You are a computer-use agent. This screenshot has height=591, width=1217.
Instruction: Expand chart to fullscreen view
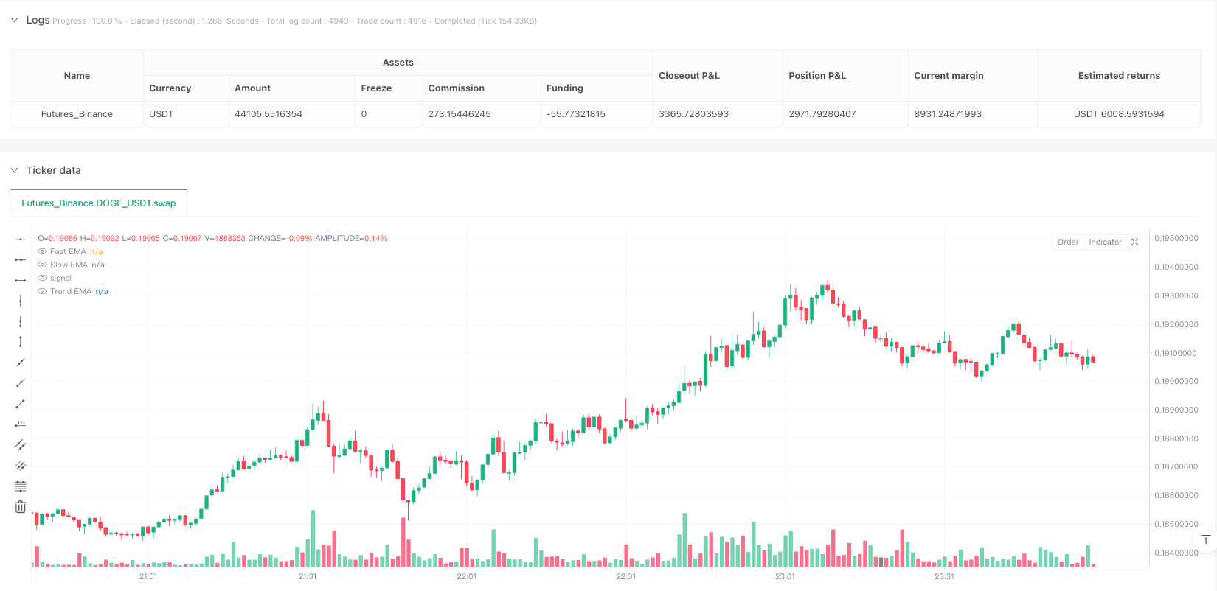[x=1134, y=242]
